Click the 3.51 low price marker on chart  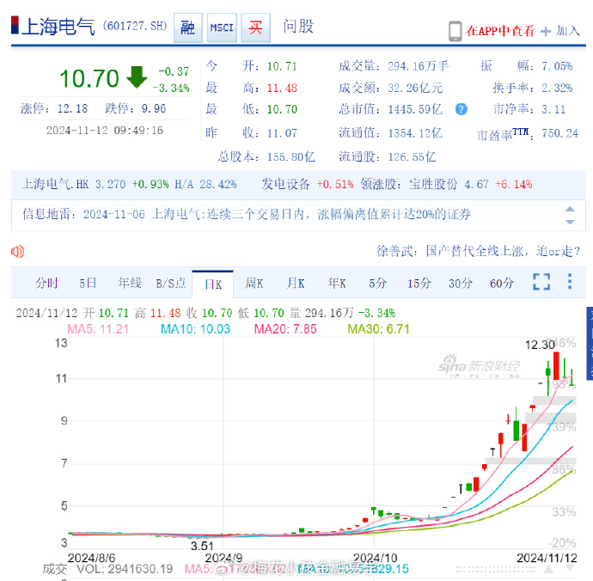[202, 546]
